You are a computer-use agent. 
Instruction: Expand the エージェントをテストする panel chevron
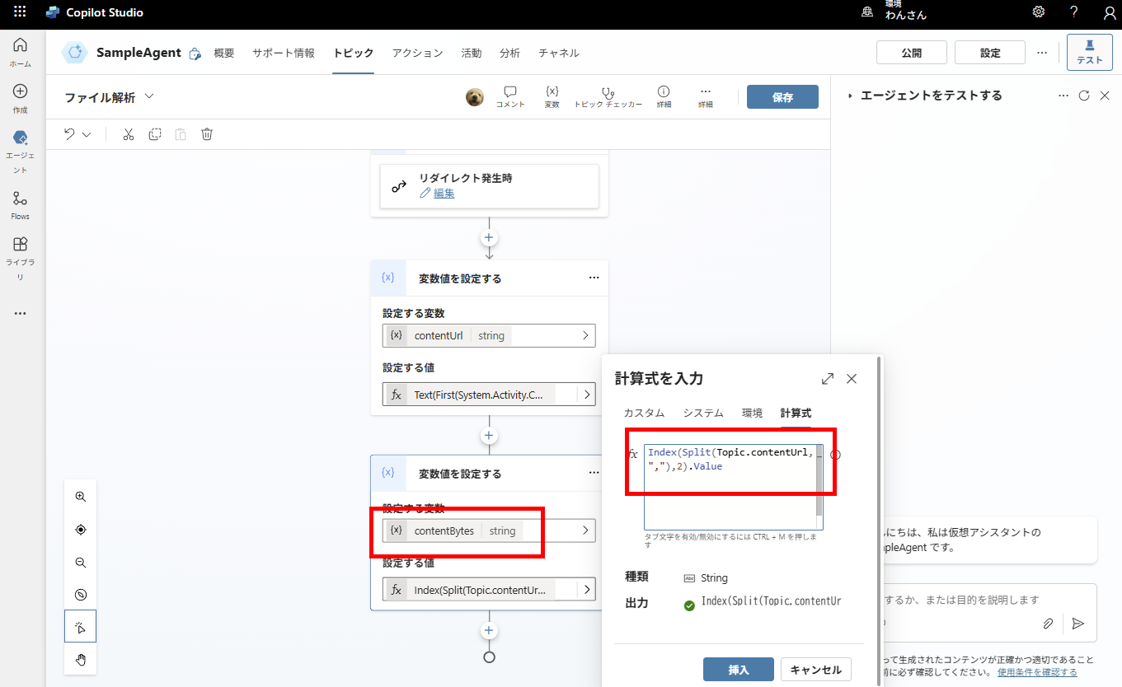849,95
